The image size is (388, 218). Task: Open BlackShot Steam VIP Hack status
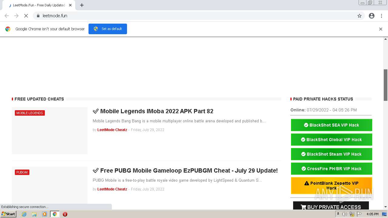tap(331, 154)
